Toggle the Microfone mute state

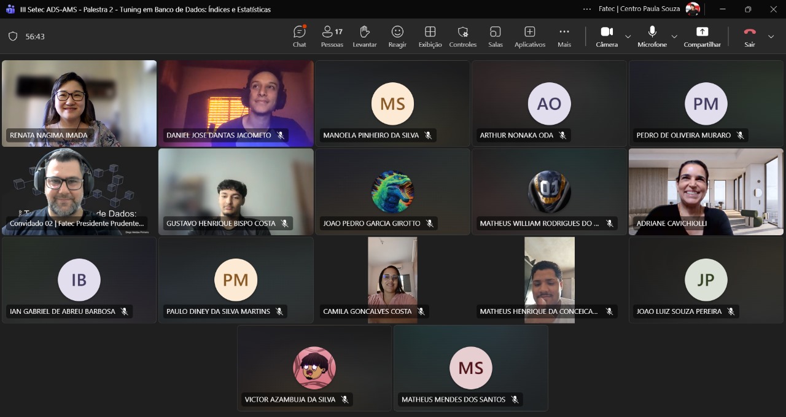652,36
